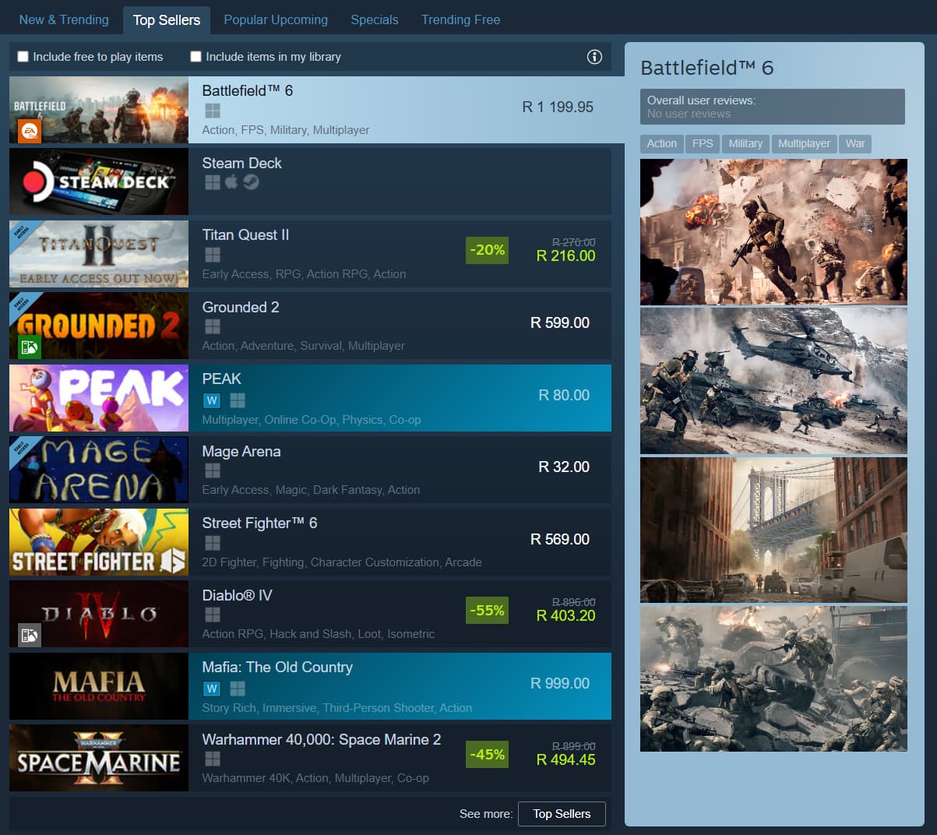937x835 pixels.
Task: Click the War tag in the side panel
Action: 855,144
